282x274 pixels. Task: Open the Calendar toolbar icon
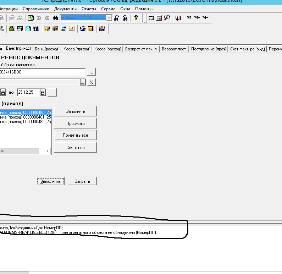(x=159, y=18)
